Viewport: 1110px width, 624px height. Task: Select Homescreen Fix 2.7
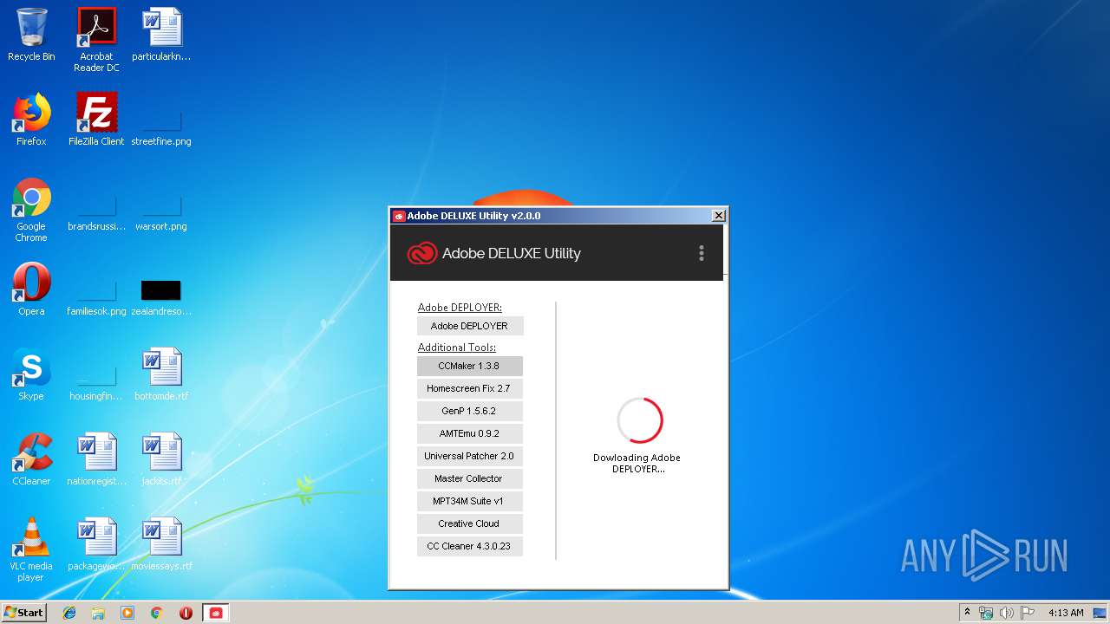tap(469, 388)
